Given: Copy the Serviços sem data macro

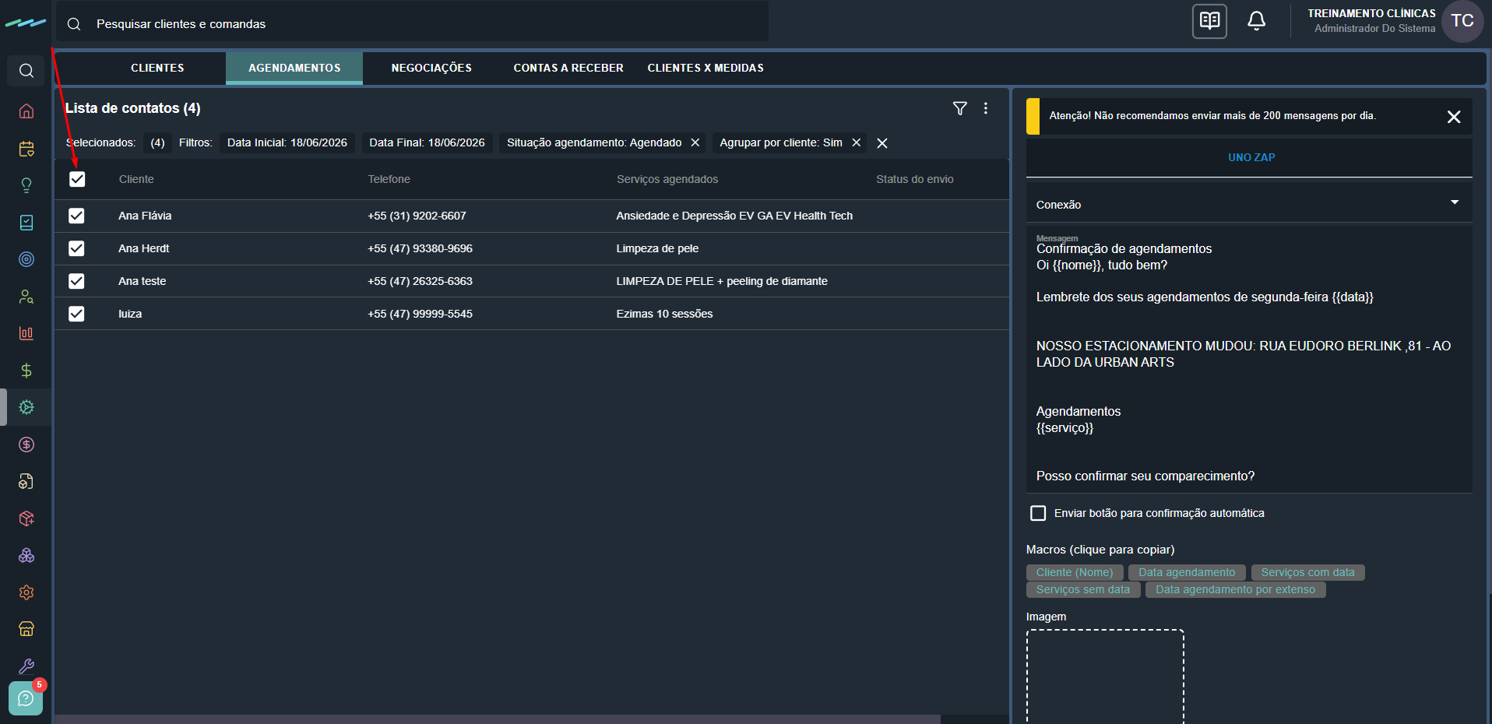Looking at the screenshot, I should tap(1083, 589).
